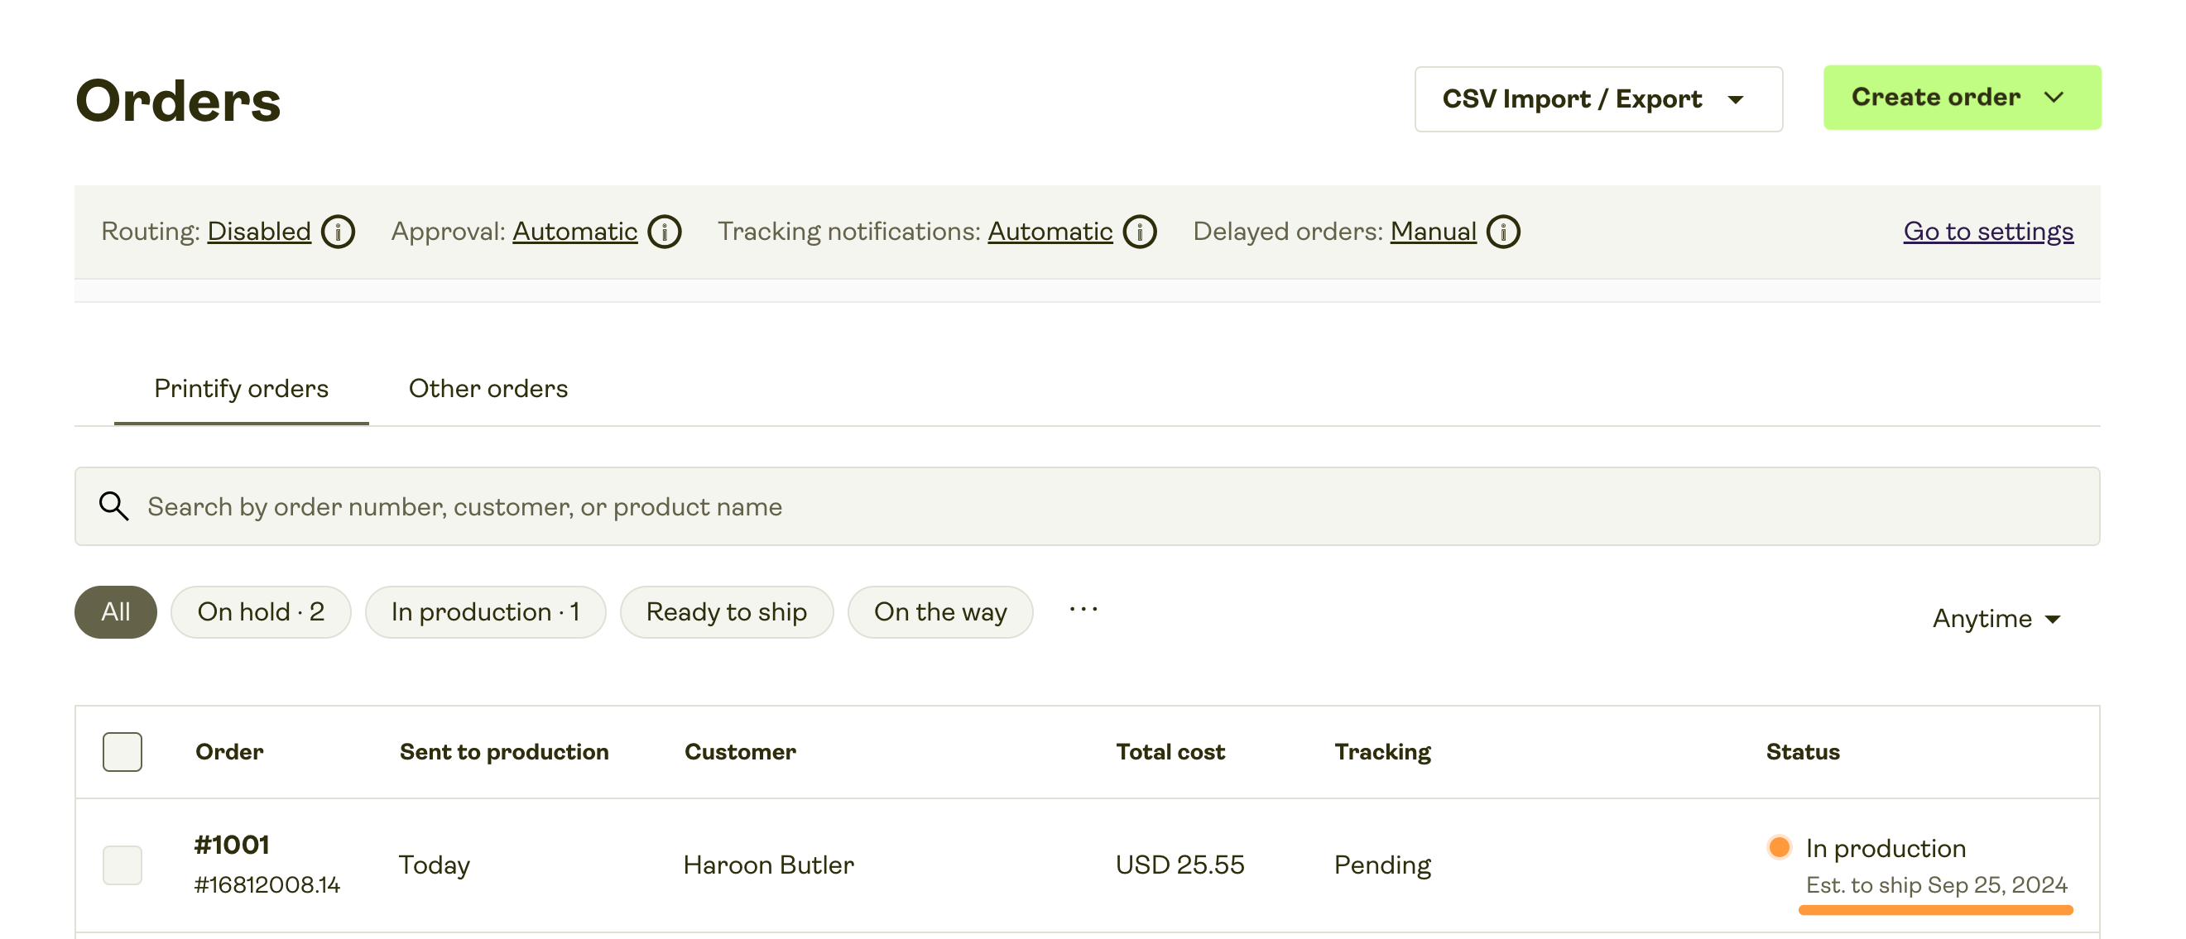Click the Tracking notifications info icon
Image resolution: width=2186 pixels, height=939 pixels.
[1141, 231]
